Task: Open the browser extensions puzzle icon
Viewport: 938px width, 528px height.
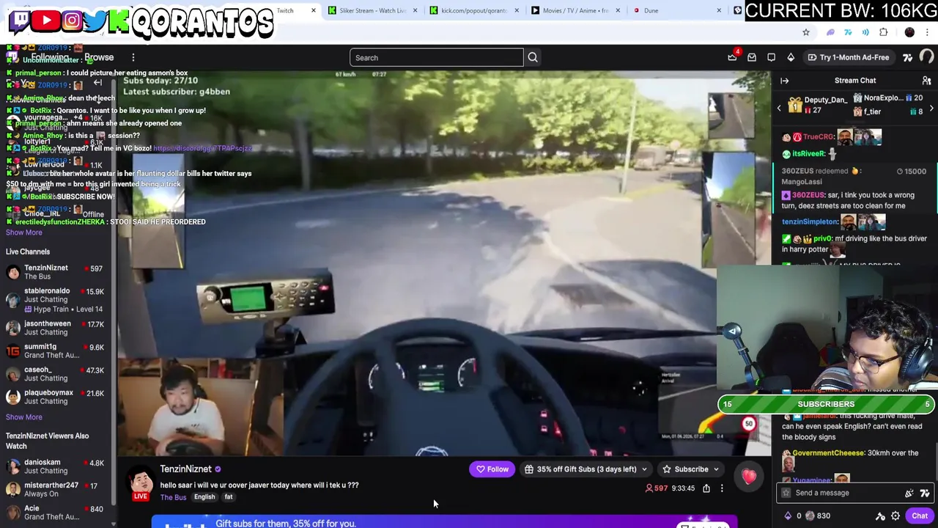Action: [x=884, y=32]
